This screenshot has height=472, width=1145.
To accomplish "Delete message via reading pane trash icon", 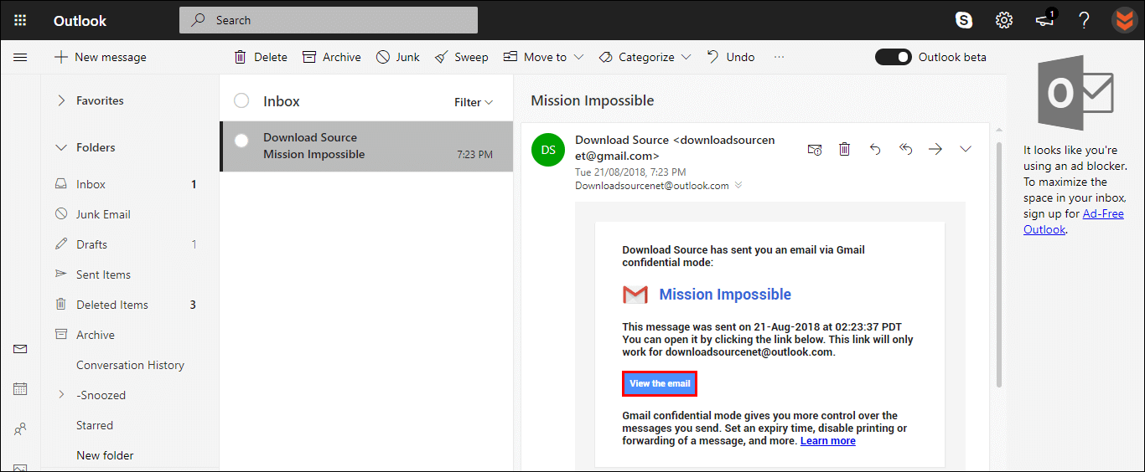I will tap(845, 149).
